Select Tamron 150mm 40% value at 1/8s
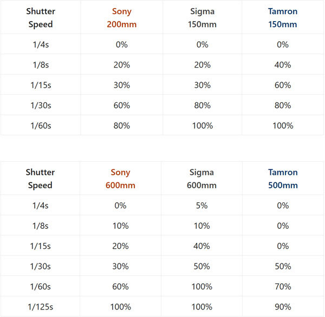The width and height of the screenshot is (325, 317). coord(283,65)
